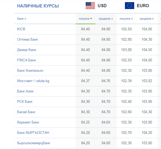The height and width of the screenshot is (149, 161).
Task: Open the Оптима Банк link
Action: tap(28, 40)
